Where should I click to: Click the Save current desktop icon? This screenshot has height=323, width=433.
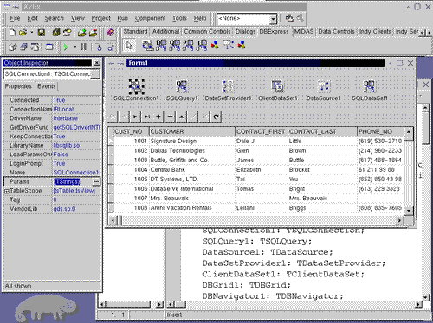click(289, 18)
